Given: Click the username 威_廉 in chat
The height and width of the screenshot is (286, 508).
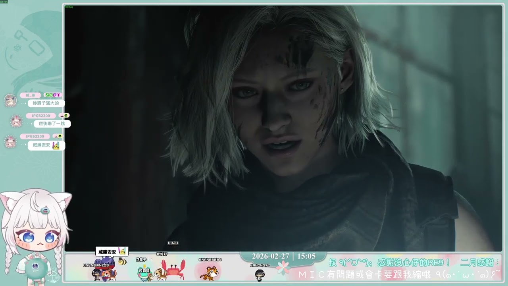Looking at the screenshot, I should [31, 95].
